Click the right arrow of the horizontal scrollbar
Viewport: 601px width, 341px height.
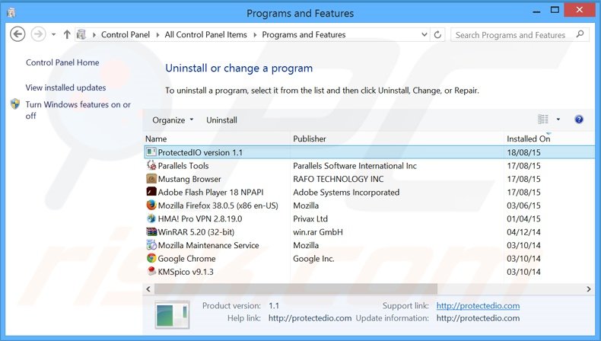589,288
